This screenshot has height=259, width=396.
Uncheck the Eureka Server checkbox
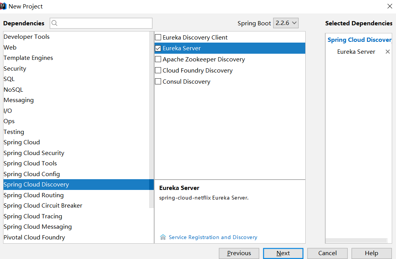tap(158, 48)
